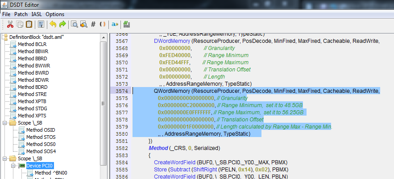394x179 pixels.
Task: Click the Method BCLR node icon
Action: (13, 45)
